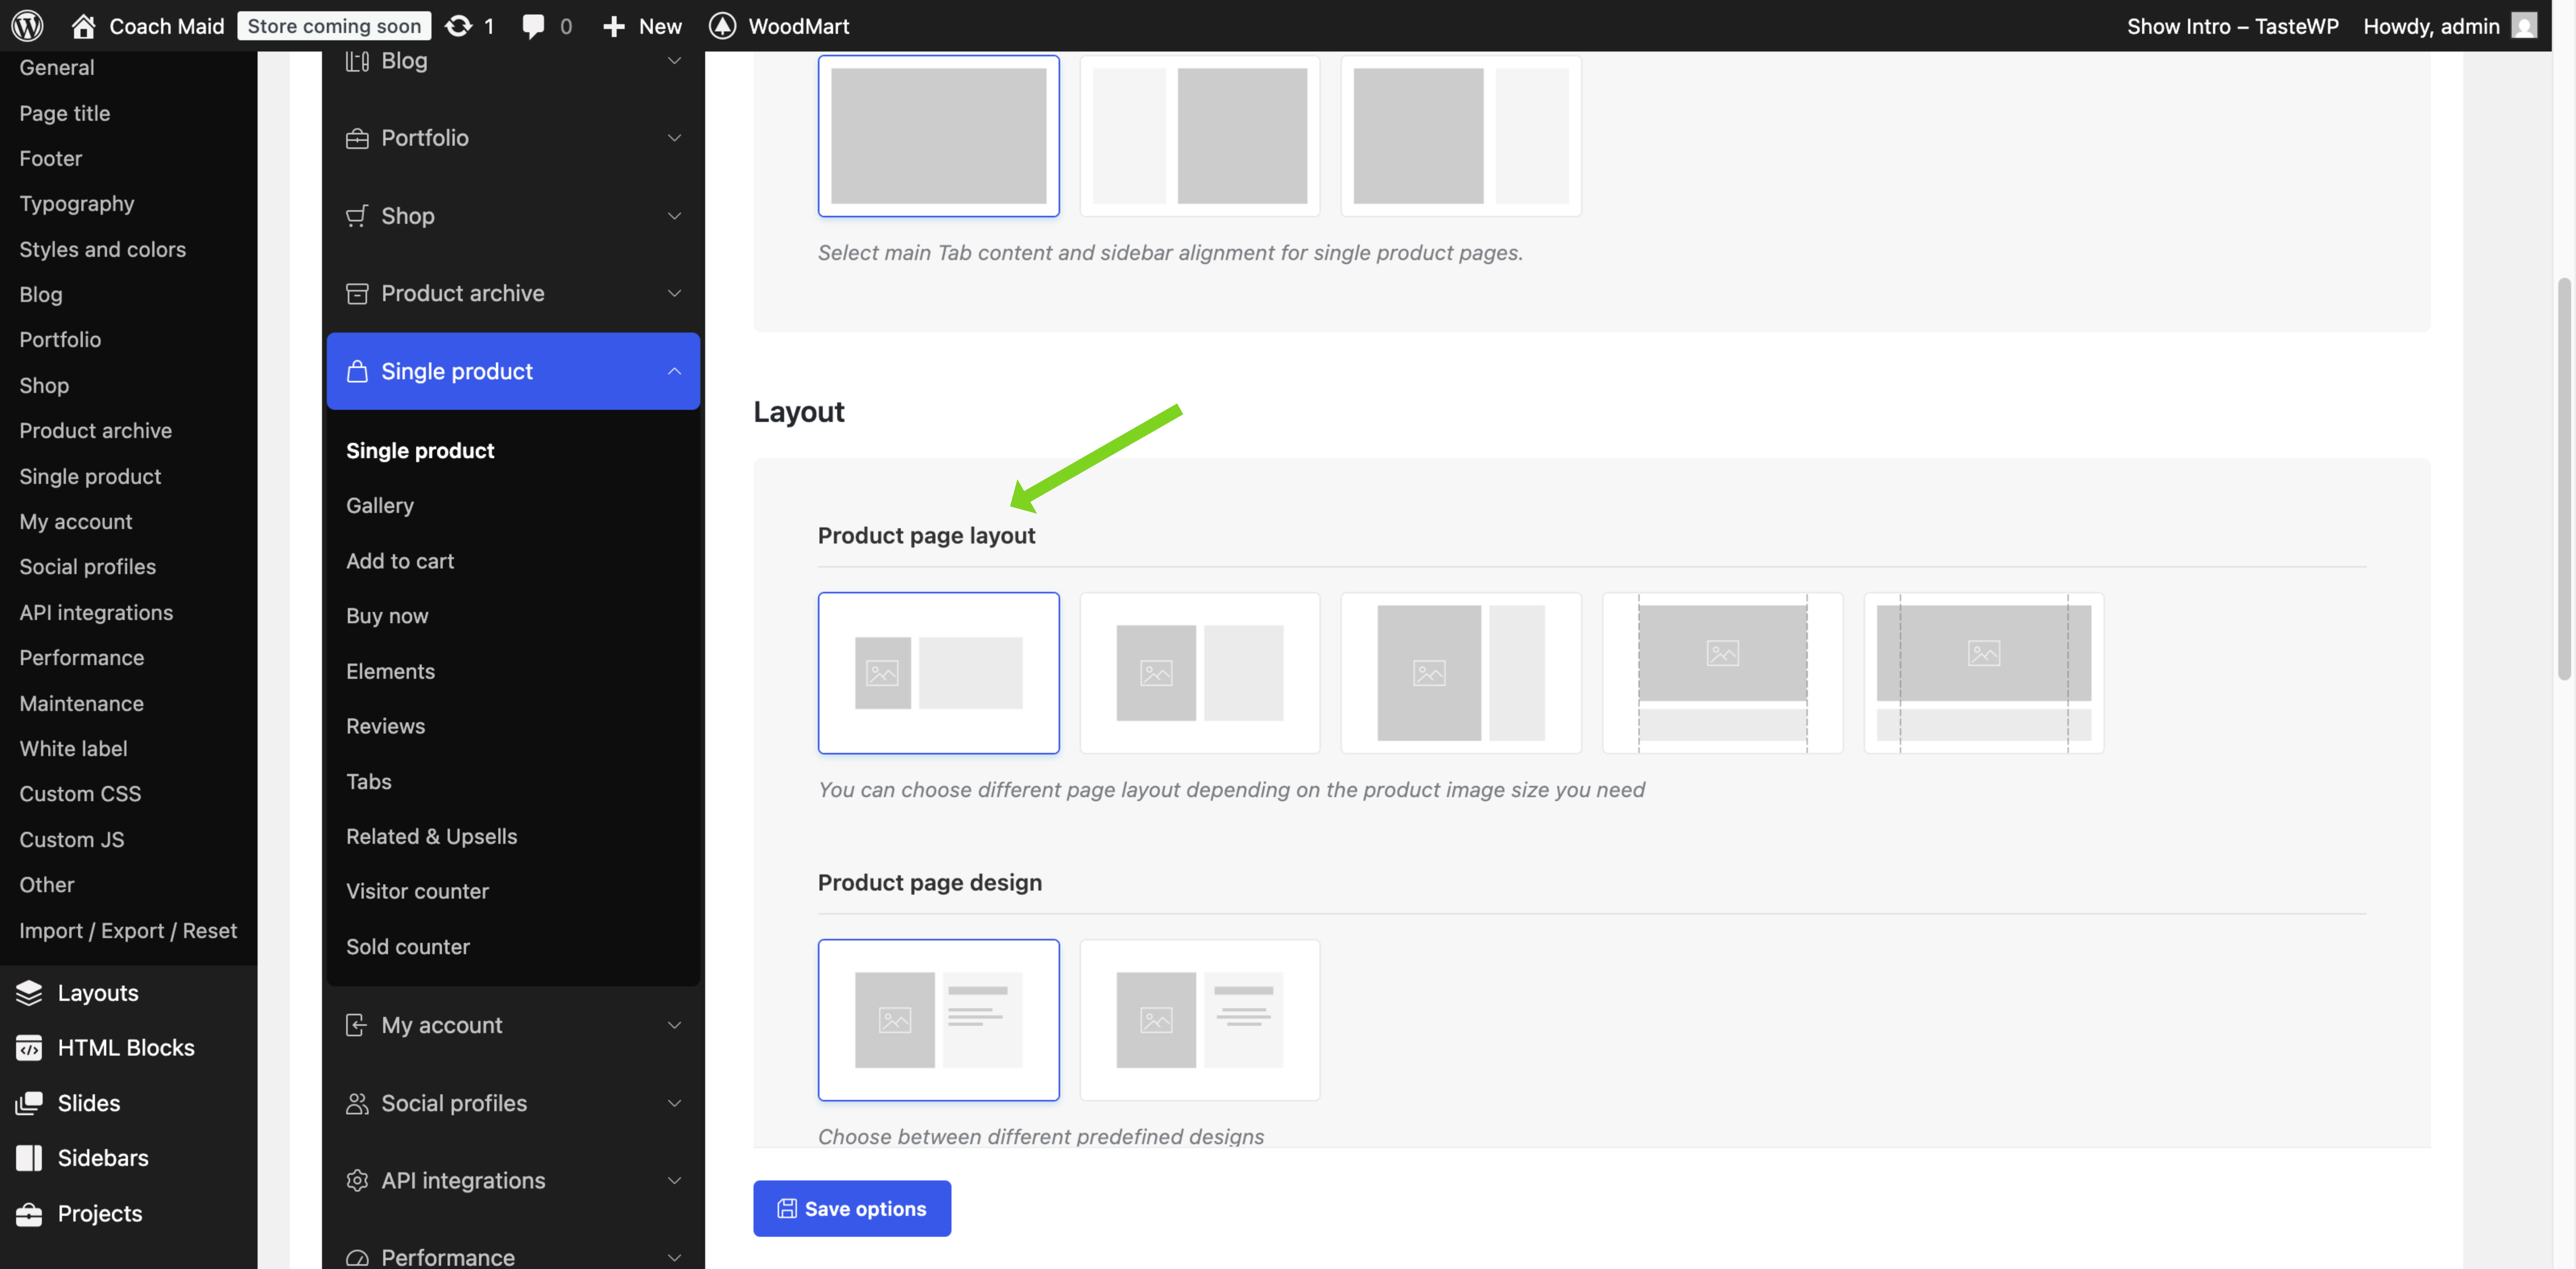This screenshot has height=1269, width=2576.
Task: Select the second medium-image product page layout
Action: pos(1199,673)
